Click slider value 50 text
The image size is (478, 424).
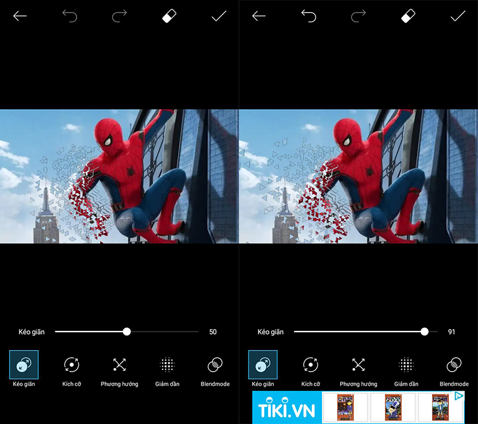point(213,332)
